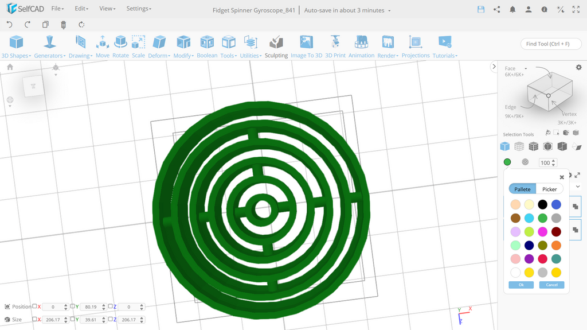587x330 pixels.
Task: Open the Edit menu
Action: tap(81, 9)
